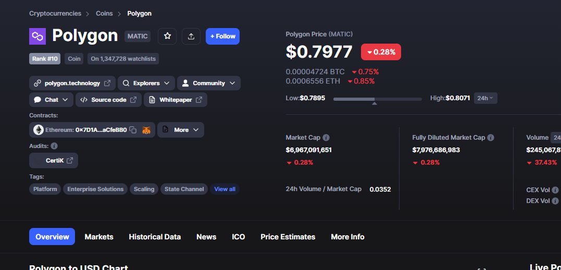Copy the Ethereum contract address
This screenshot has width=561, height=270.
[x=133, y=130]
